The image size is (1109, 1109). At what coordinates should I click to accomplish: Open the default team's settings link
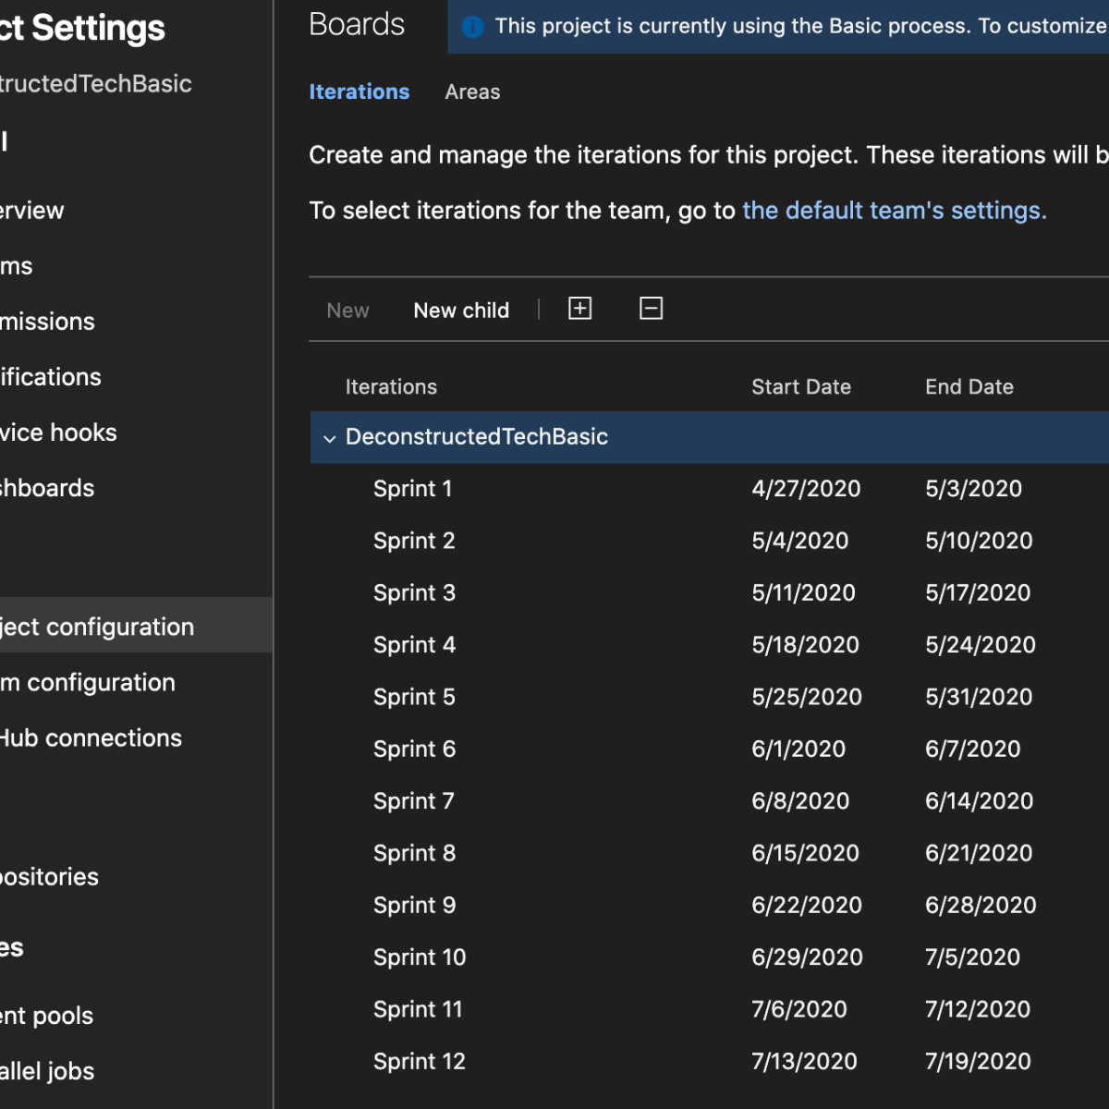[x=893, y=210]
